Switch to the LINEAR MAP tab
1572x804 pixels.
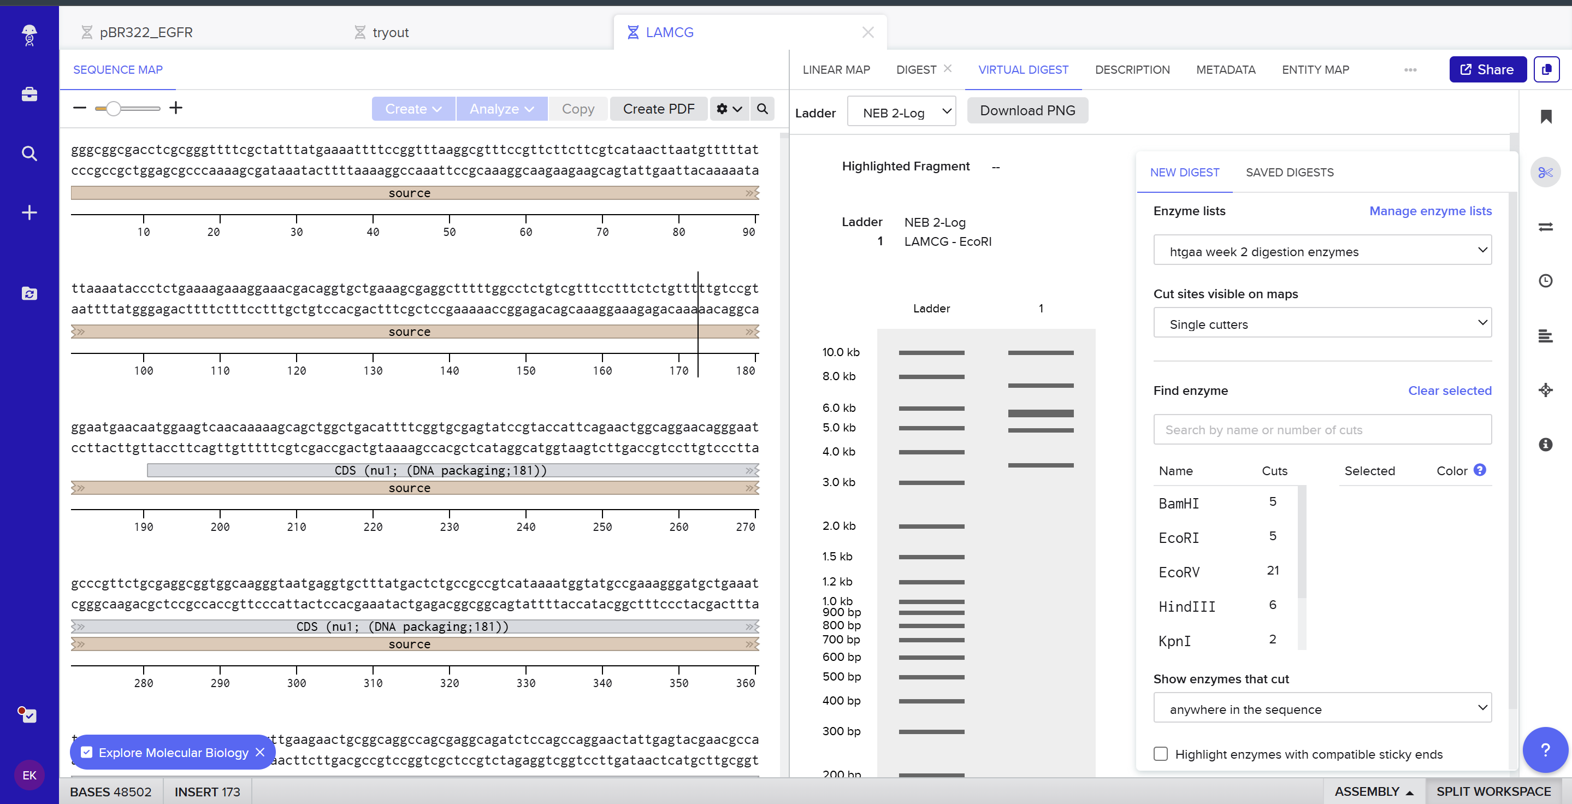(837, 69)
